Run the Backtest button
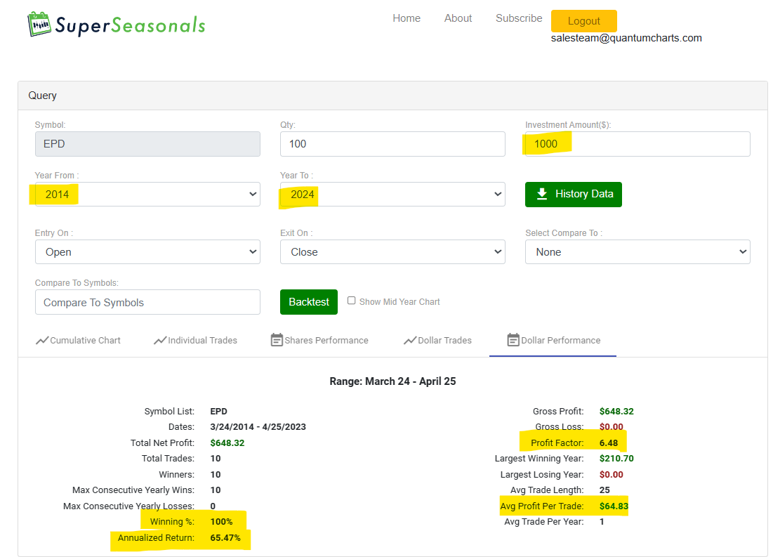The width and height of the screenshot is (773, 557). coord(309,302)
